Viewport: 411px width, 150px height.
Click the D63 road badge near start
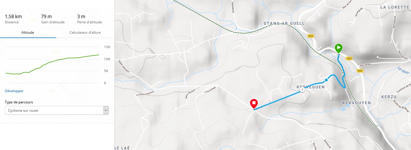point(349,58)
